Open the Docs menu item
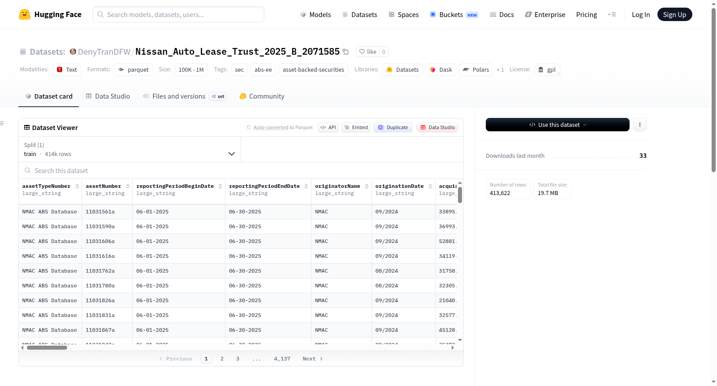 [502, 14]
